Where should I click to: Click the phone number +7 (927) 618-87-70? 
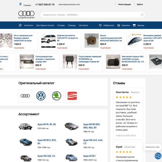coord(45,5)
